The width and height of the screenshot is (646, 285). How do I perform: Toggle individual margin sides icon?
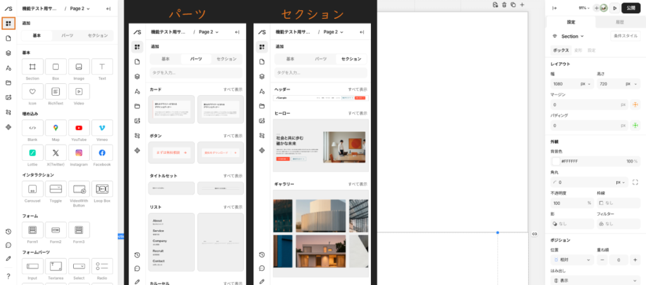tap(635, 105)
